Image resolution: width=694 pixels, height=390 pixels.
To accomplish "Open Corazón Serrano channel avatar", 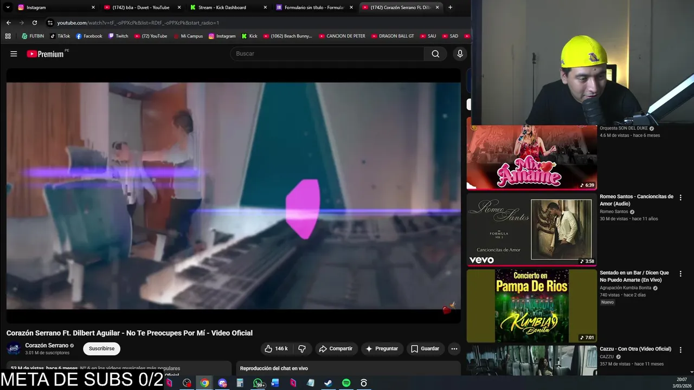I will point(14,349).
